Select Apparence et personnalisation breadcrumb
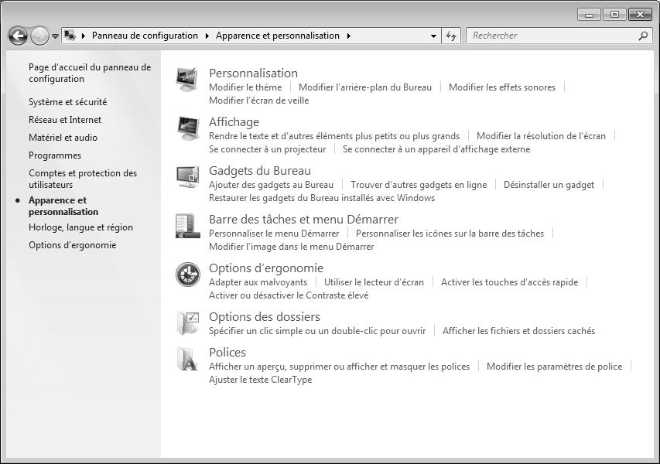660x464 pixels. [278, 36]
